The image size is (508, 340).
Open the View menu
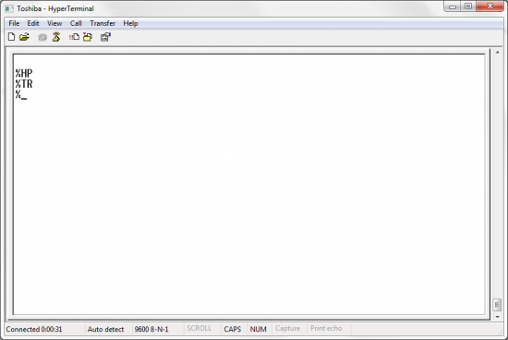click(x=54, y=23)
